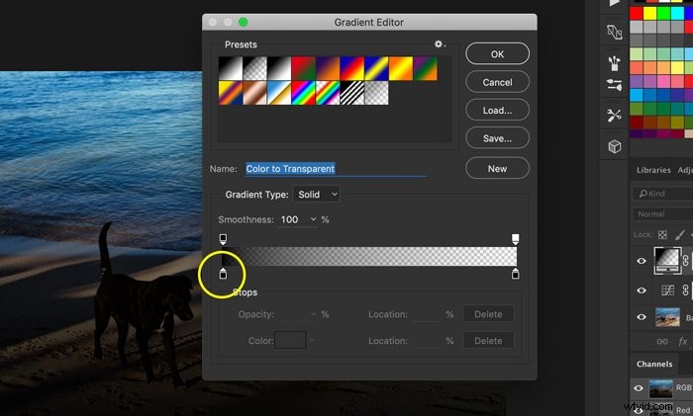
Task: Toggle RGB channel visibility eye
Action: pyautogui.click(x=639, y=387)
